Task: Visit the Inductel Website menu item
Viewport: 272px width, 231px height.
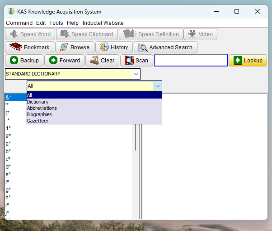Action: click(x=103, y=23)
